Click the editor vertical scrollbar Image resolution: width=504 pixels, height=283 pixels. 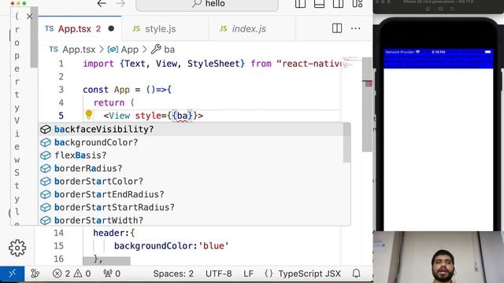click(x=367, y=105)
